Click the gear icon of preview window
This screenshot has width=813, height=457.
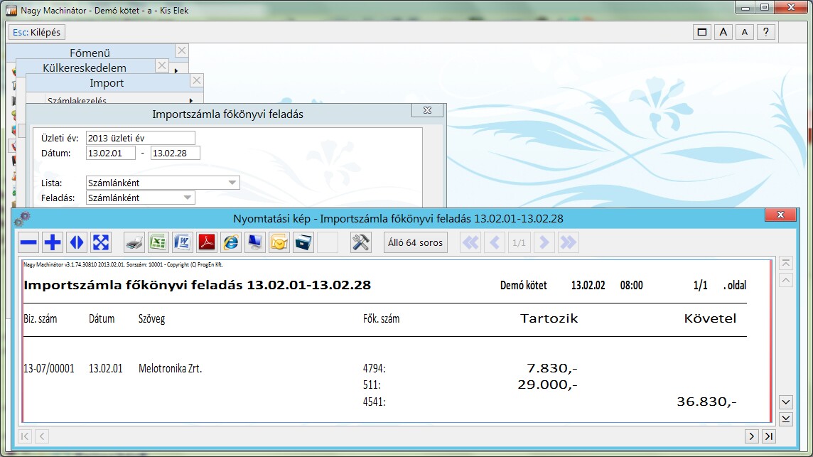[22, 218]
